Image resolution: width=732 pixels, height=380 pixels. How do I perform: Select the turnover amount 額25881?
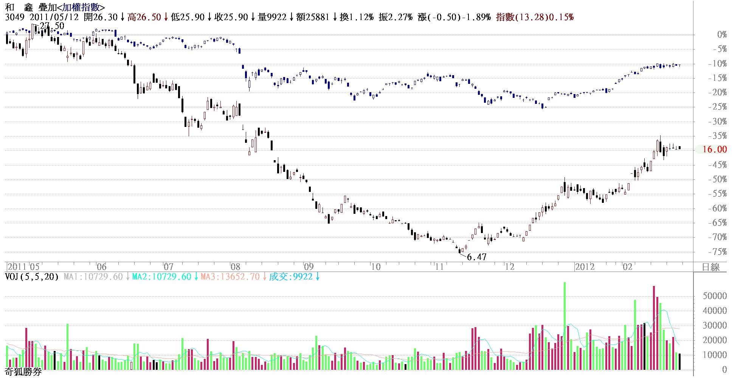point(313,17)
